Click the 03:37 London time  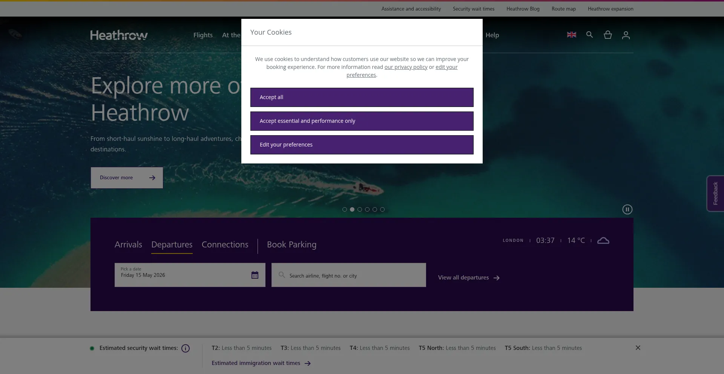[x=545, y=240]
